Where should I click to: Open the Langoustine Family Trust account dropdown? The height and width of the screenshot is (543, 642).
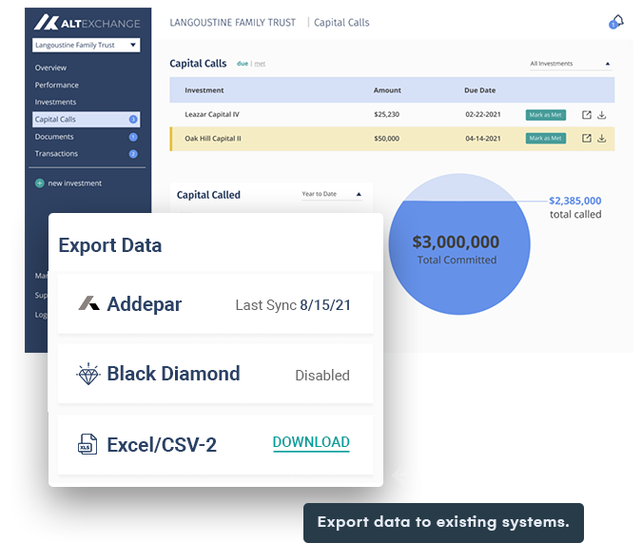[x=86, y=45]
